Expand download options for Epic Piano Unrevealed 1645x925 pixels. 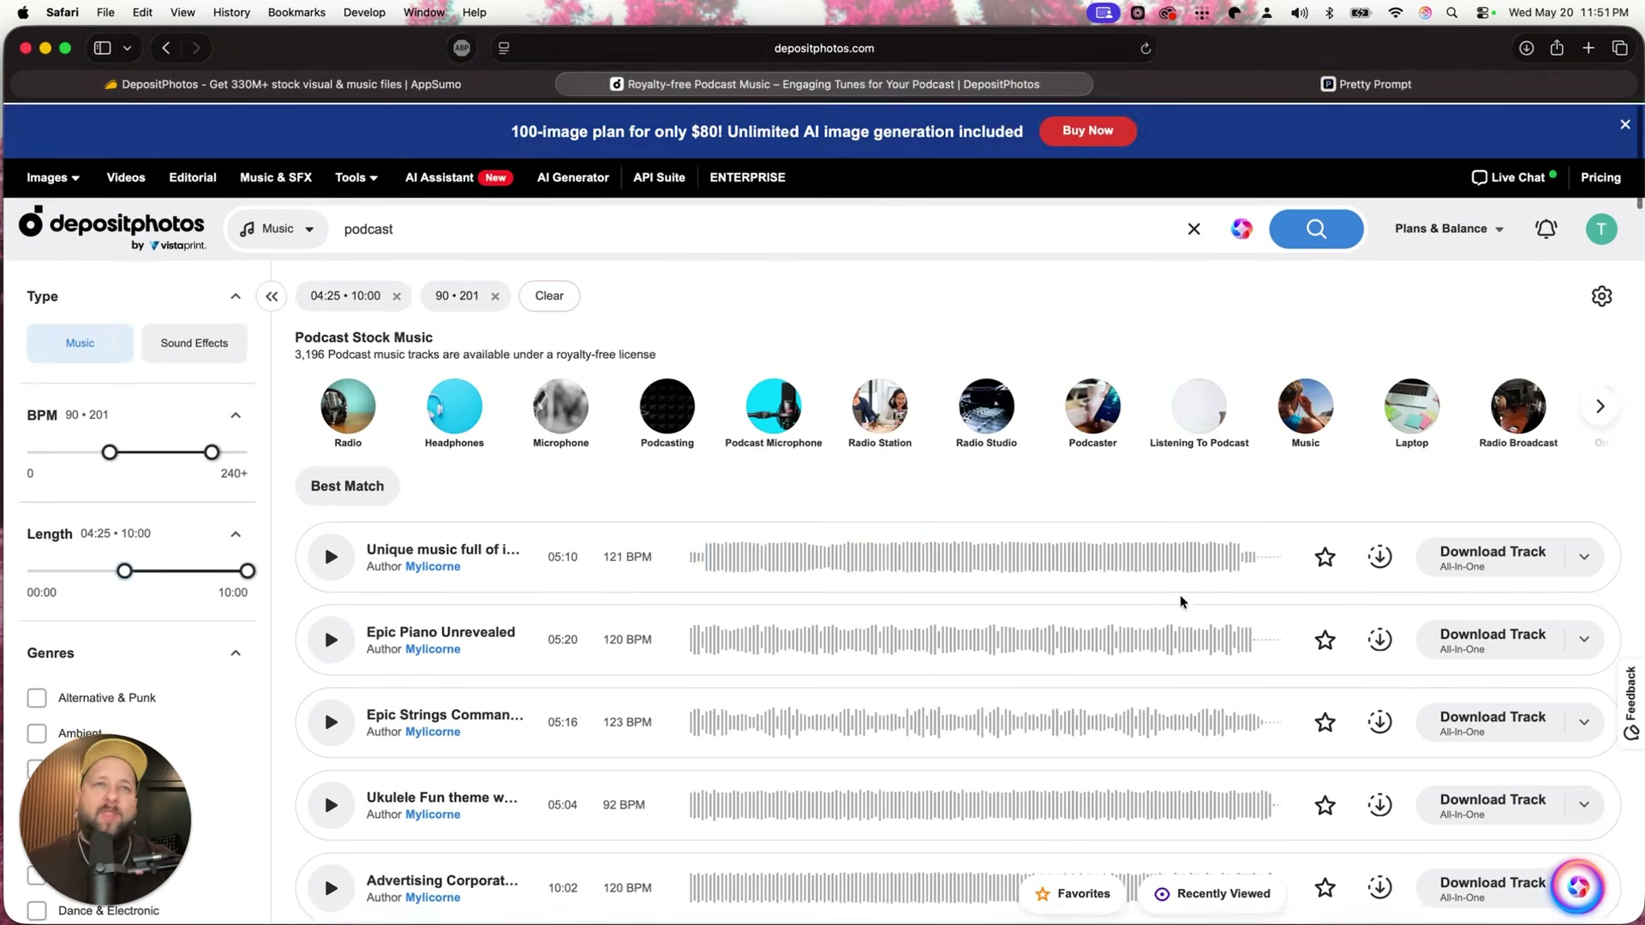coord(1584,640)
